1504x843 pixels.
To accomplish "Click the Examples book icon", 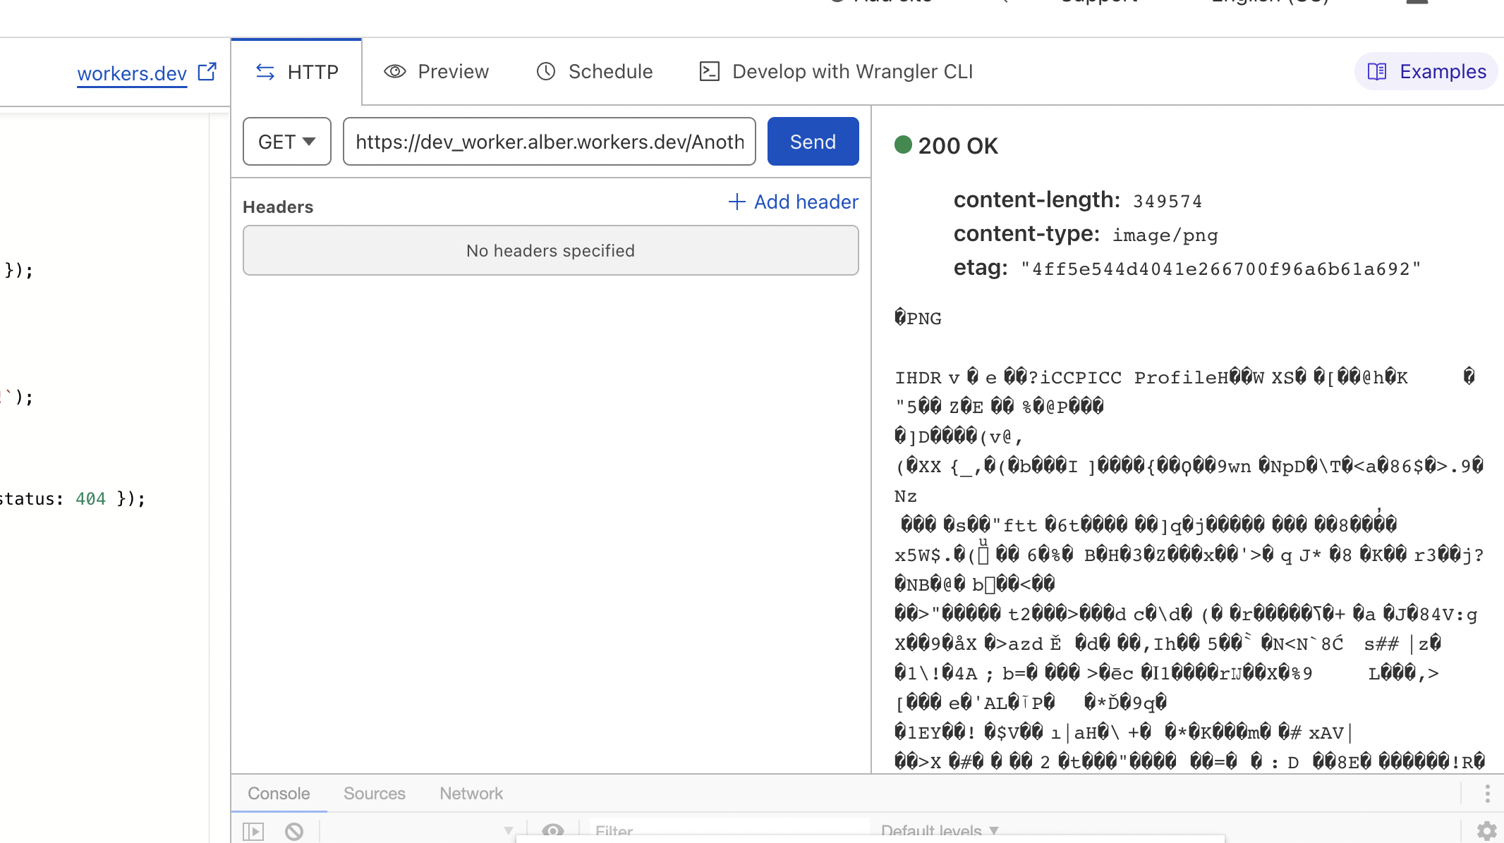I will pyautogui.click(x=1377, y=71).
